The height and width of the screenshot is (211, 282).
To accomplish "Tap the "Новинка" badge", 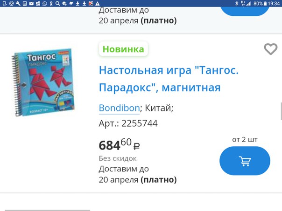I will tap(123, 49).
